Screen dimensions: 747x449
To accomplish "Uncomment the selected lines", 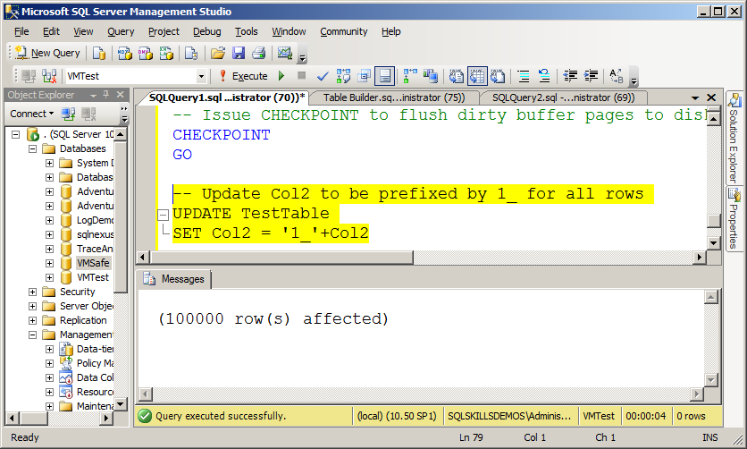I will coord(544,76).
